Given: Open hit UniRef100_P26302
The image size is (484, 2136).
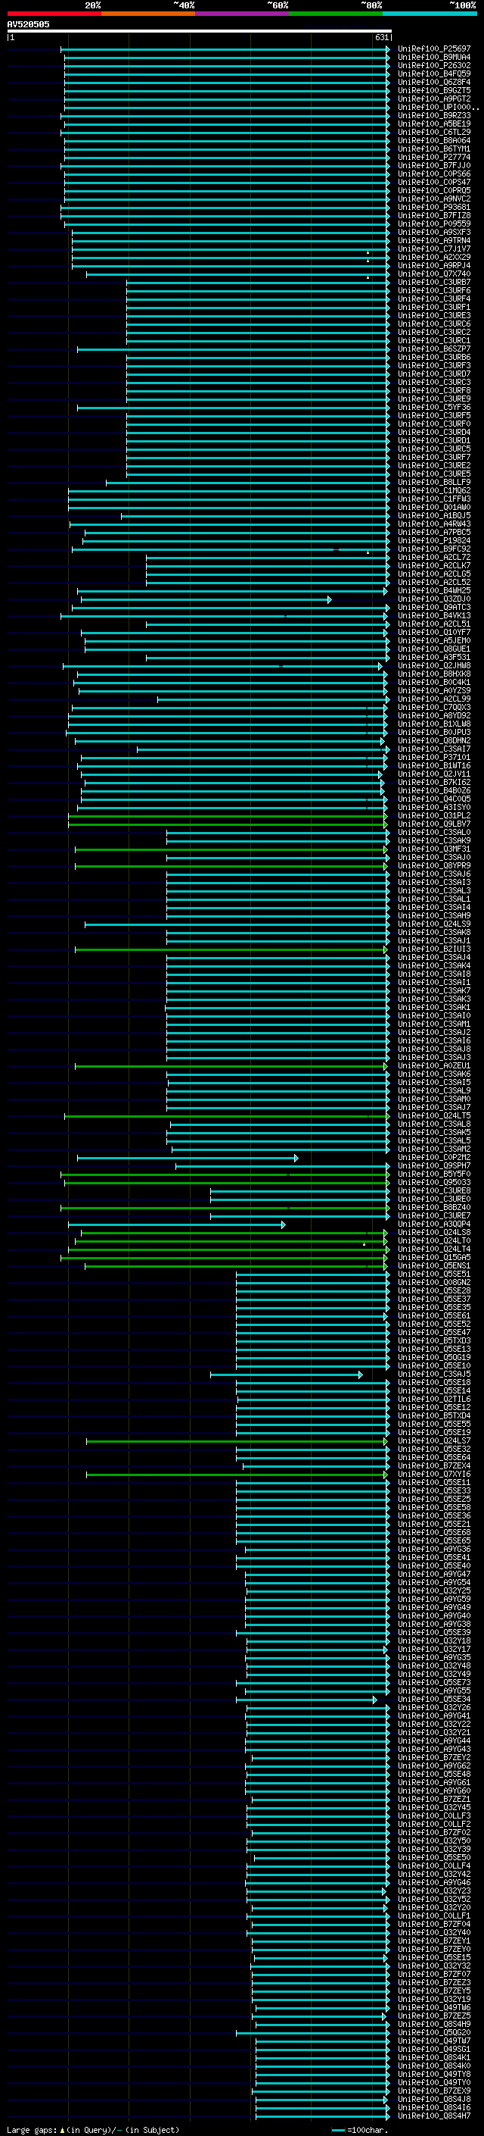Looking at the screenshot, I should click(x=433, y=65).
